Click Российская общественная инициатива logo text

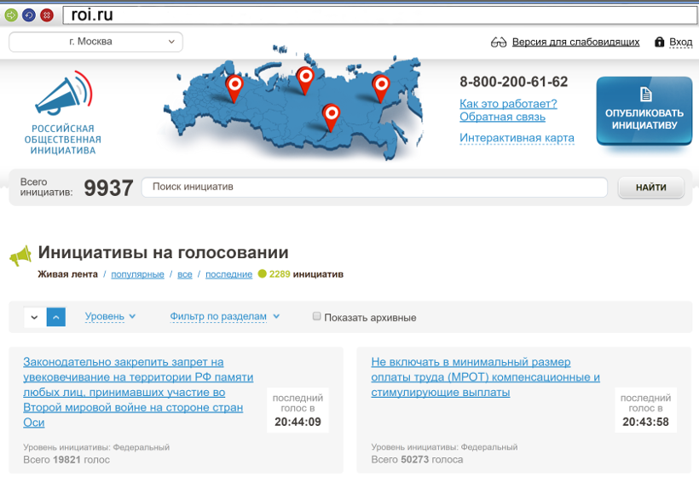click(x=63, y=140)
